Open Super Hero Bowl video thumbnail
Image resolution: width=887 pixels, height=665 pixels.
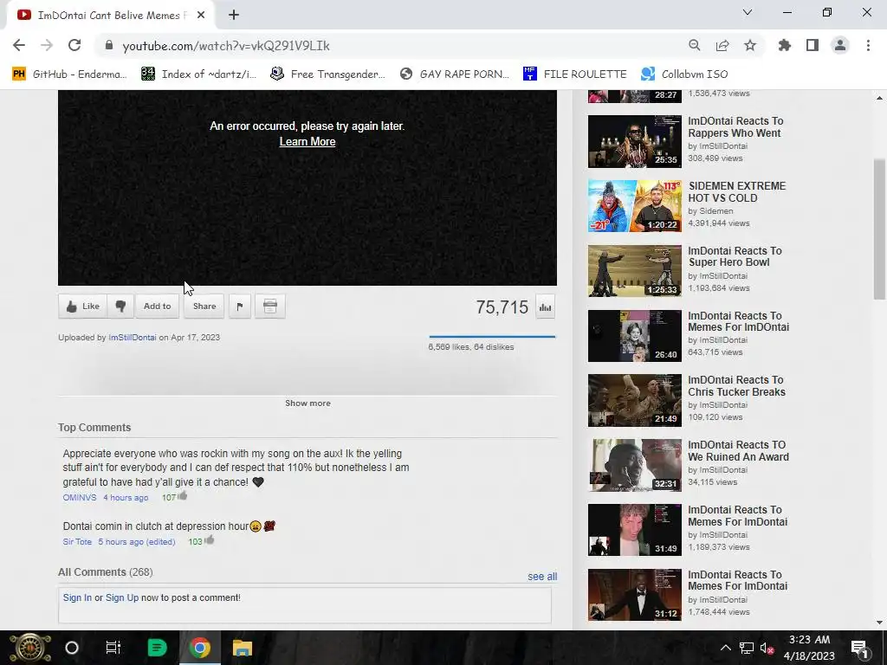635,271
